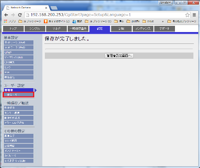
Task: Reload the Network Camera page
Action: click(20, 15)
